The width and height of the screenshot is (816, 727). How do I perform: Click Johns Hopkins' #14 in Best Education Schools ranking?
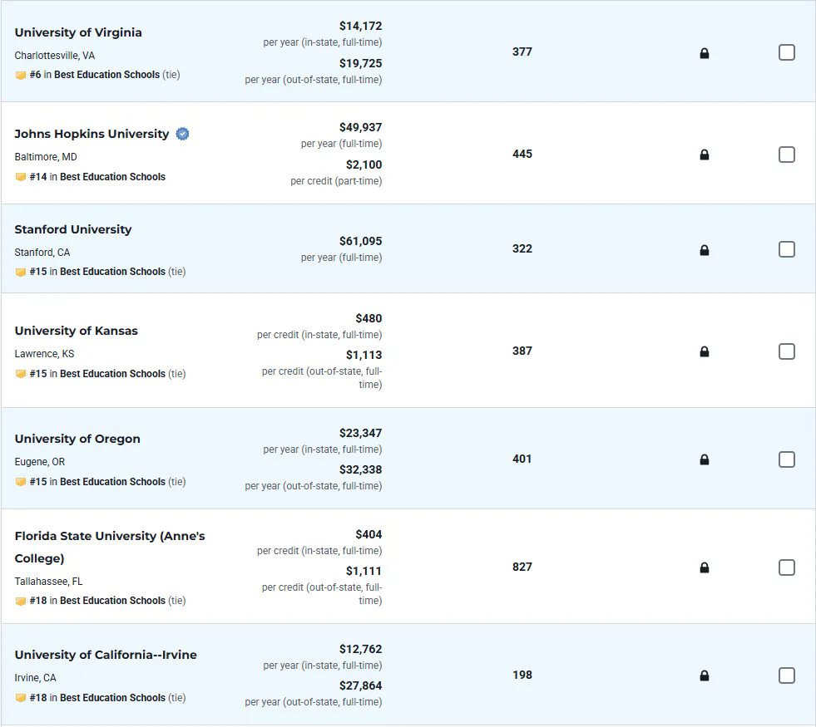(96, 177)
